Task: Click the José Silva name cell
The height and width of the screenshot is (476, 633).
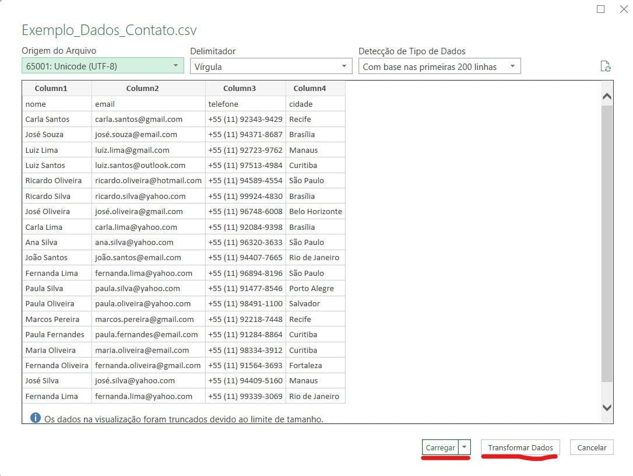Action: tap(57, 381)
